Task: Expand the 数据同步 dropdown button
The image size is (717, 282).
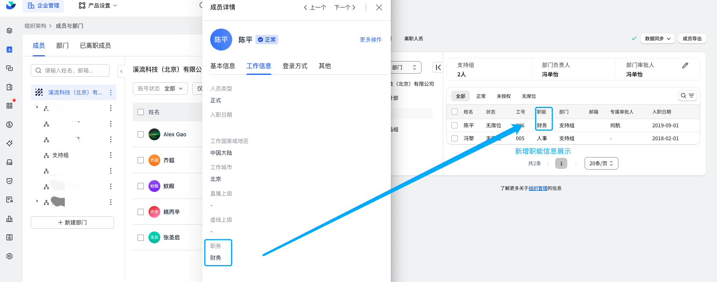Action: (x=658, y=38)
